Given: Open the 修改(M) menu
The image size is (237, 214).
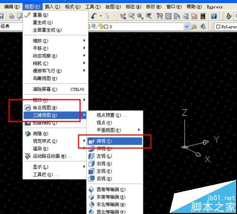Looking at the screenshot, I should pyautogui.click(x=154, y=7).
